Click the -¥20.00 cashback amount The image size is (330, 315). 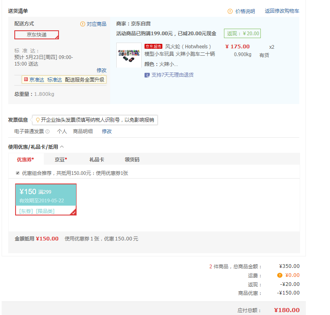pos(290,284)
